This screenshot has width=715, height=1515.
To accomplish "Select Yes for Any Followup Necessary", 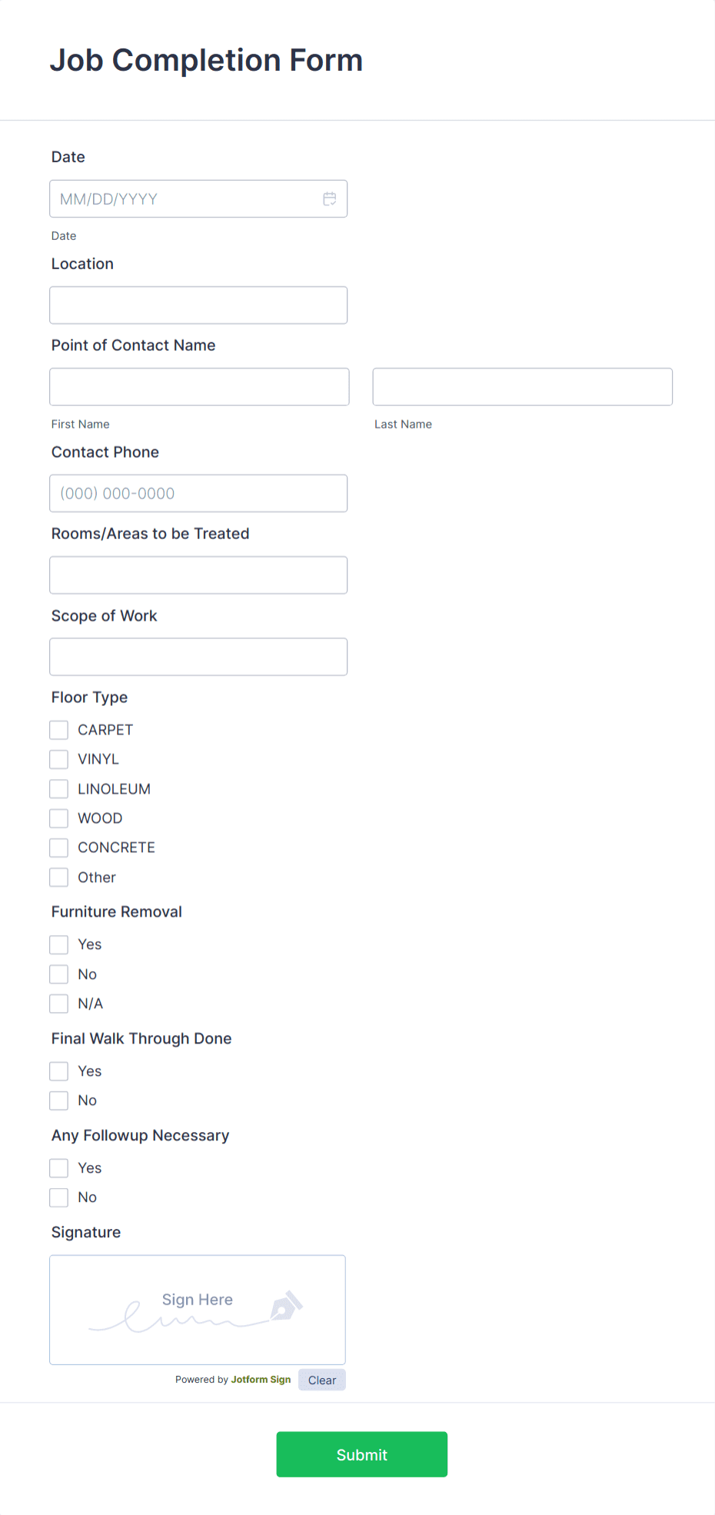I will pos(58,1167).
